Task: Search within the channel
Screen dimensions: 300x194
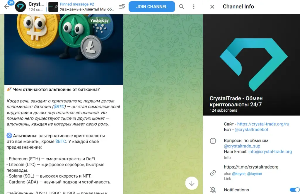Action: [x=182, y=7]
